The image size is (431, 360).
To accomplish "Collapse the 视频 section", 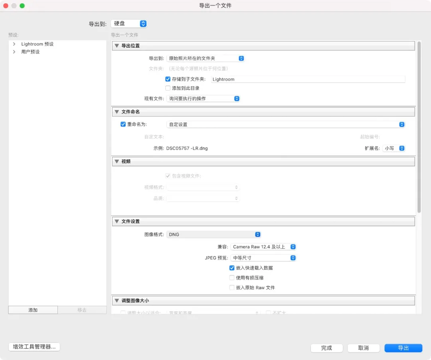I will [x=117, y=161].
